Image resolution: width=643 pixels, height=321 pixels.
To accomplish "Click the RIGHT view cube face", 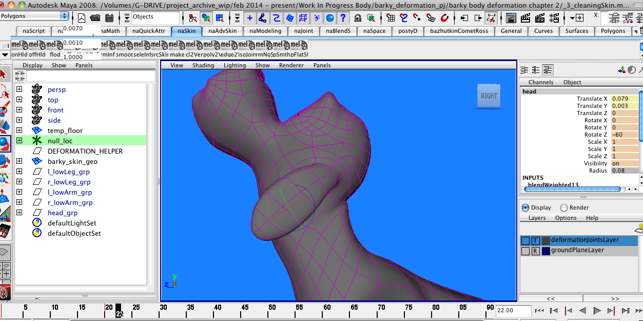I will tap(489, 96).
